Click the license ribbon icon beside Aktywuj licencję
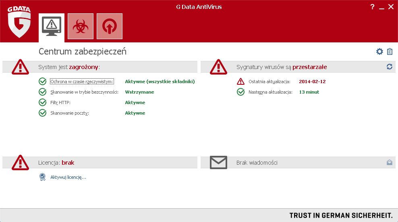This screenshot has width=398, height=222. [42, 177]
